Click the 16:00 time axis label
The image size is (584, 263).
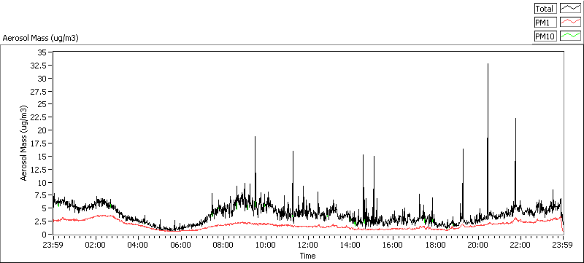click(393, 245)
